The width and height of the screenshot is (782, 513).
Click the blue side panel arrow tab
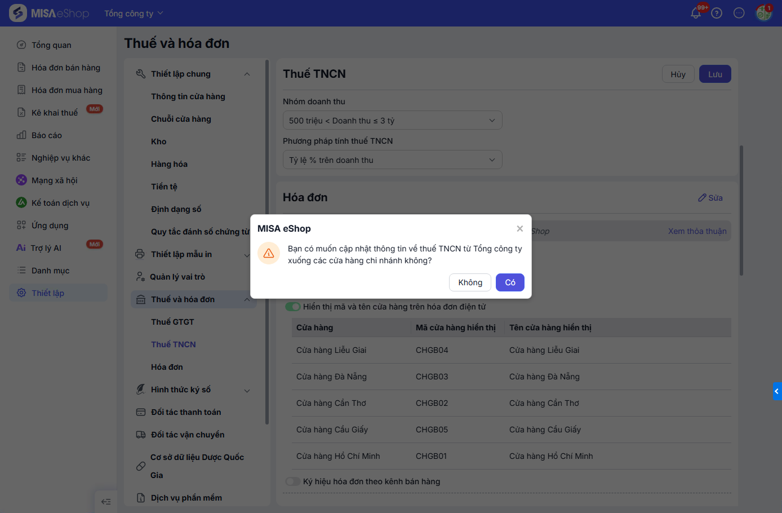tap(777, 391)
